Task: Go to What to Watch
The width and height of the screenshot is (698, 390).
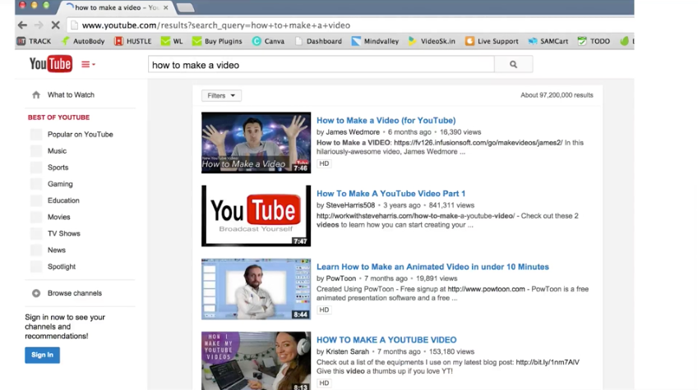Action: tap(71, 94)
